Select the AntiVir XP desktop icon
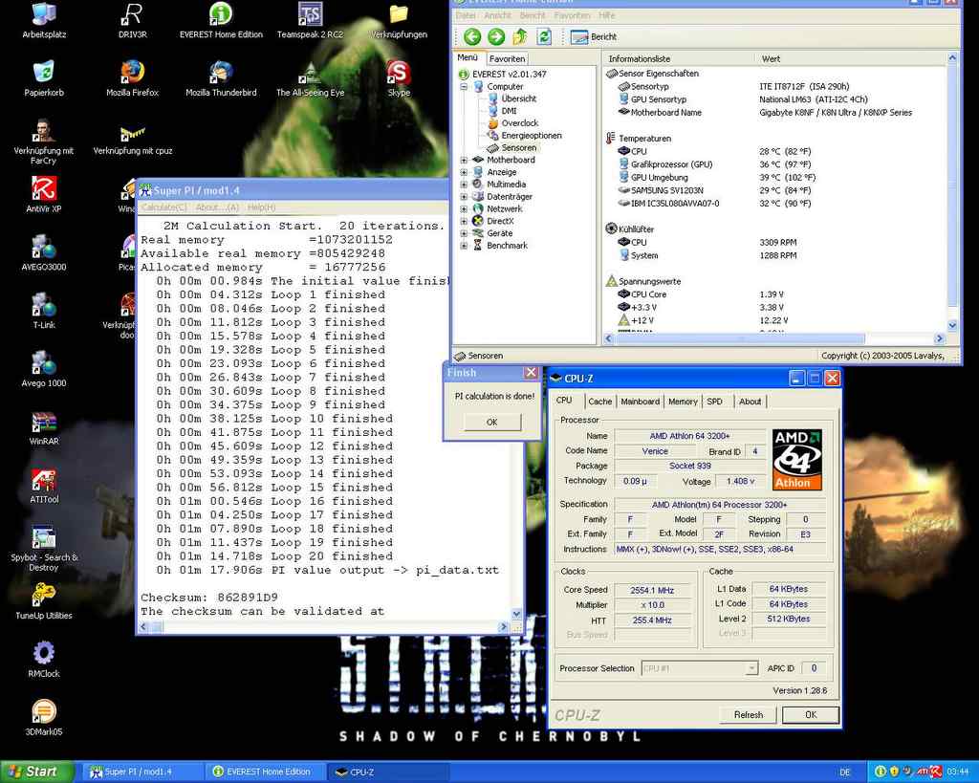The width and height of the screenshot is (979, 783). pyautogui.click(x=44, y=195)
